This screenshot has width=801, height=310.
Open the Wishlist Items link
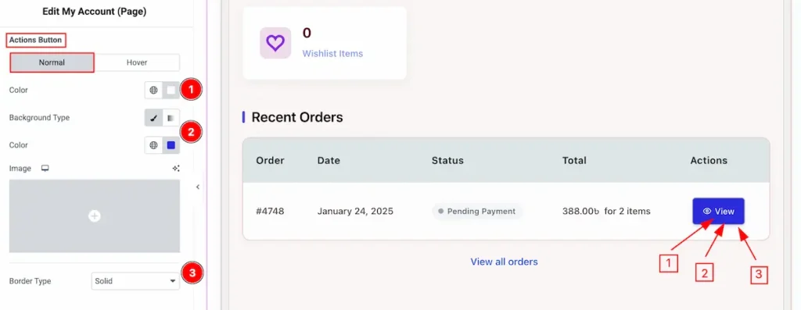pos(332,53)
